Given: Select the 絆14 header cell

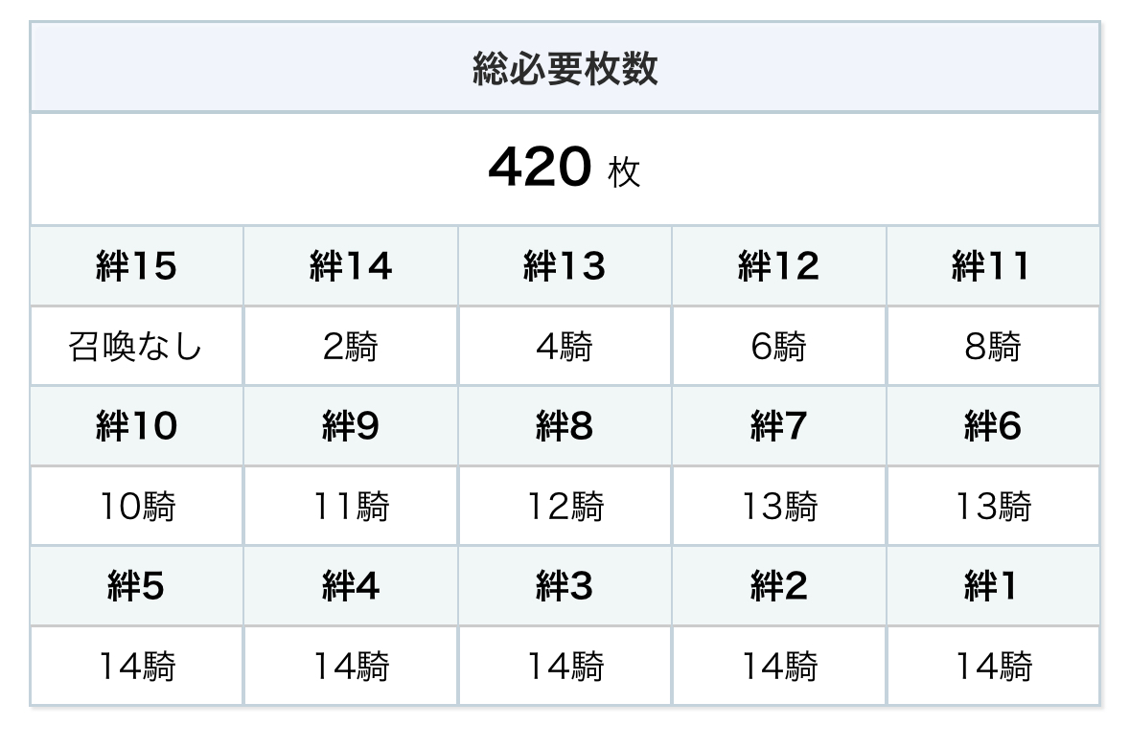Looking at the screenshot, I should (351, 266).
